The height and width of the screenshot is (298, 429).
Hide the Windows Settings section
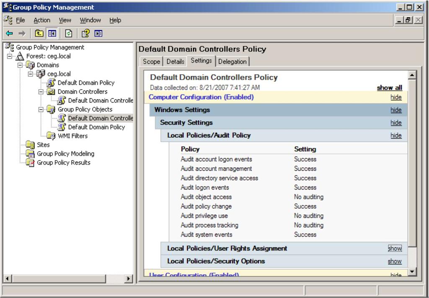[x=396, y=110]
